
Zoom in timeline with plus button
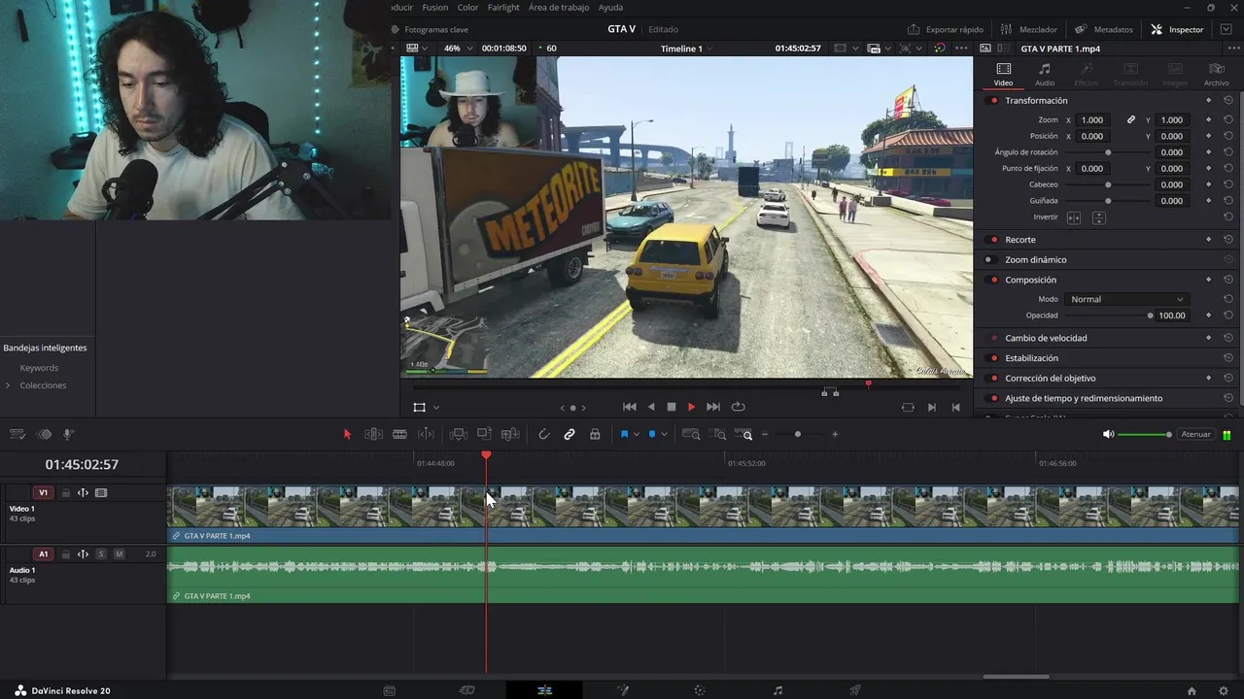[835, 434]
